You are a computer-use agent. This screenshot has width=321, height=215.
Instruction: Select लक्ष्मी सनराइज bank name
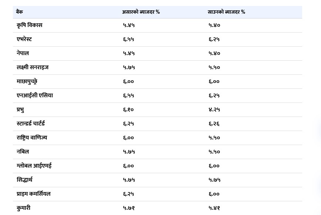pos(33,67)
